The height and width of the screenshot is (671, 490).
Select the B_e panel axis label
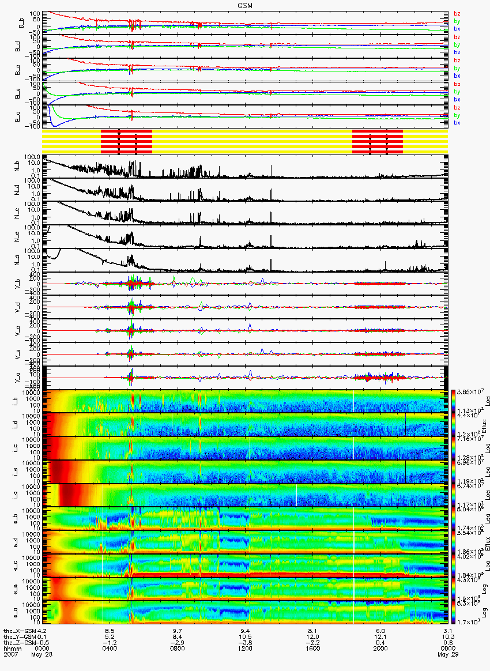point(17,94)
